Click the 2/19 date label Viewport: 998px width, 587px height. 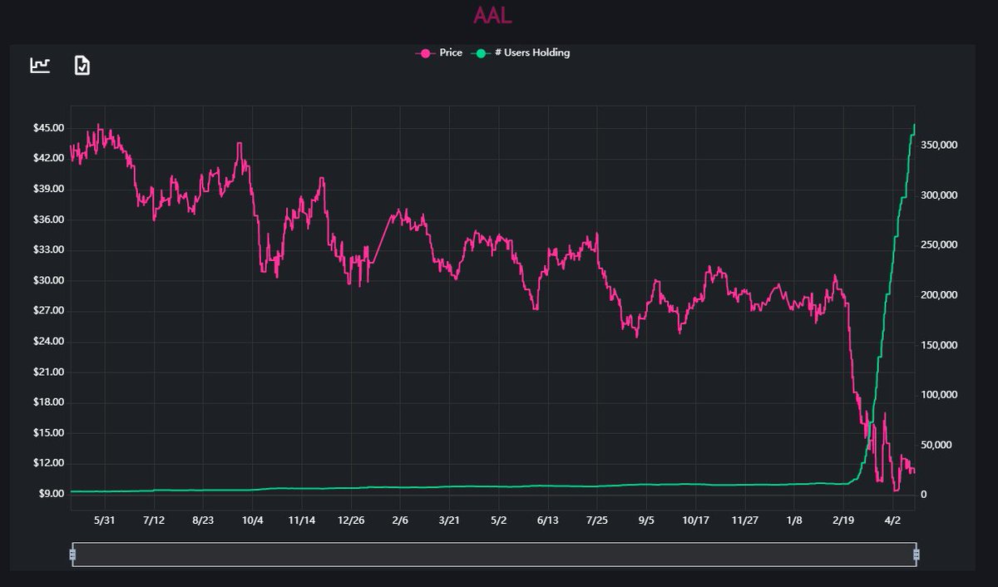coord(843,520)
